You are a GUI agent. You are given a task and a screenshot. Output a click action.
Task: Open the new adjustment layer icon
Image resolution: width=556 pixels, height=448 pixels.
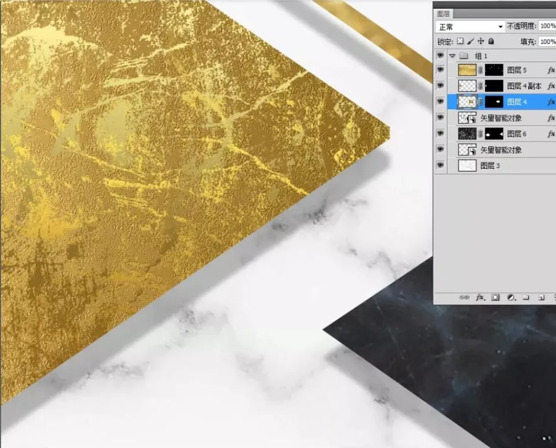(511, 297)
